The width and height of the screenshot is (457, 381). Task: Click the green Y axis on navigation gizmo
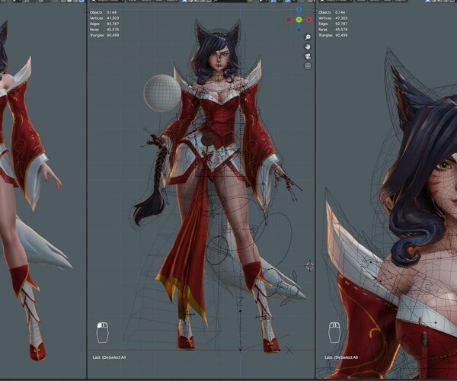tap(299, 20)
